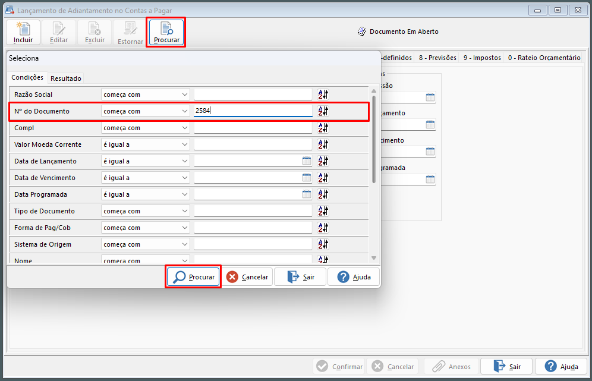Click Procurar button in Seleciona dialog
This screenshot has width=592, height=381.
click(193, 277)
